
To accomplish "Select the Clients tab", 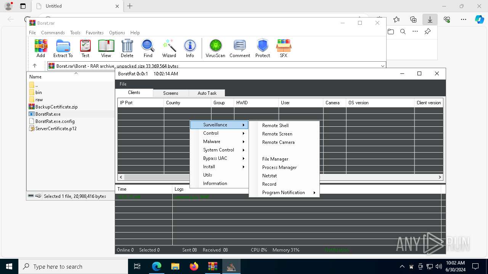I will pyautogui.click(x=134, y=92).
